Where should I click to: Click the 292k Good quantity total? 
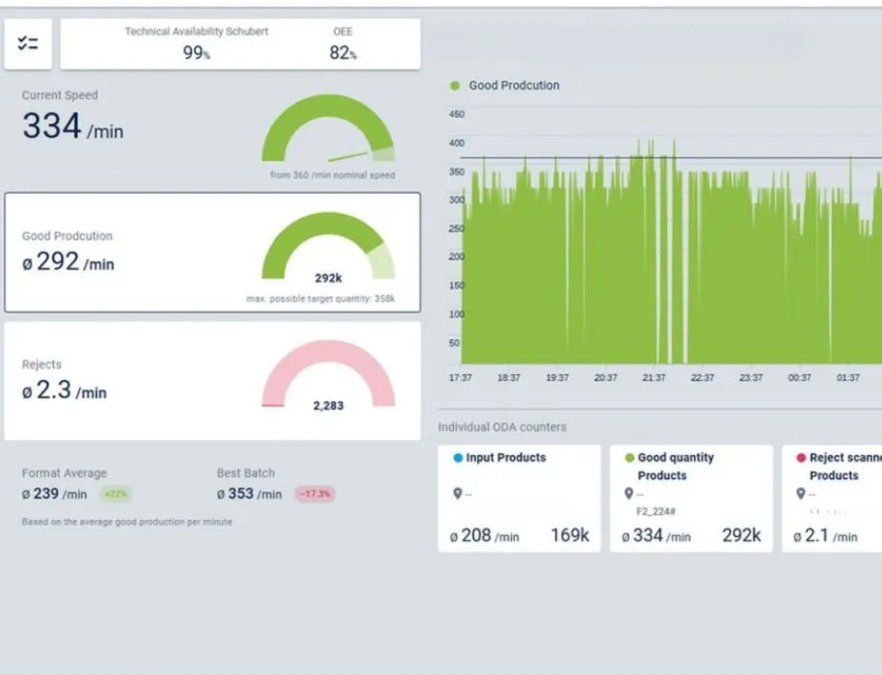coord(741,535)
